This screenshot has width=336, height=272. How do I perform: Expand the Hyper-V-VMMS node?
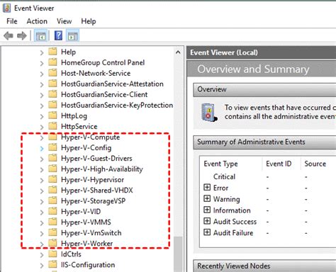pyautogui.click(x=42, y=222)
